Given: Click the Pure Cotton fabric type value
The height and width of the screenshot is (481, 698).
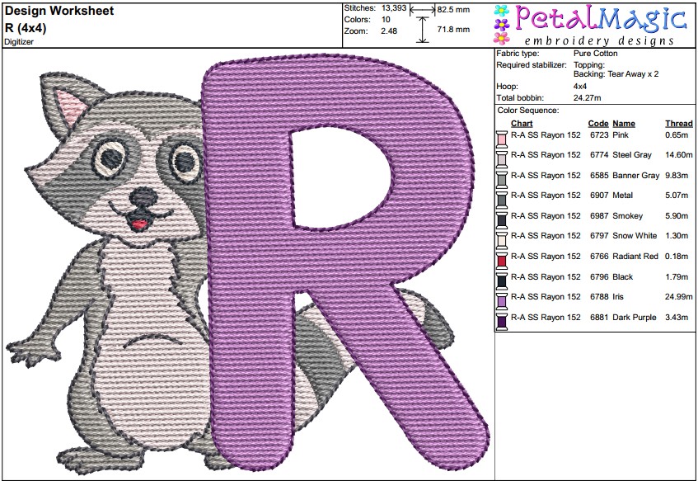Looking at the screenshot, I should 596,54.
